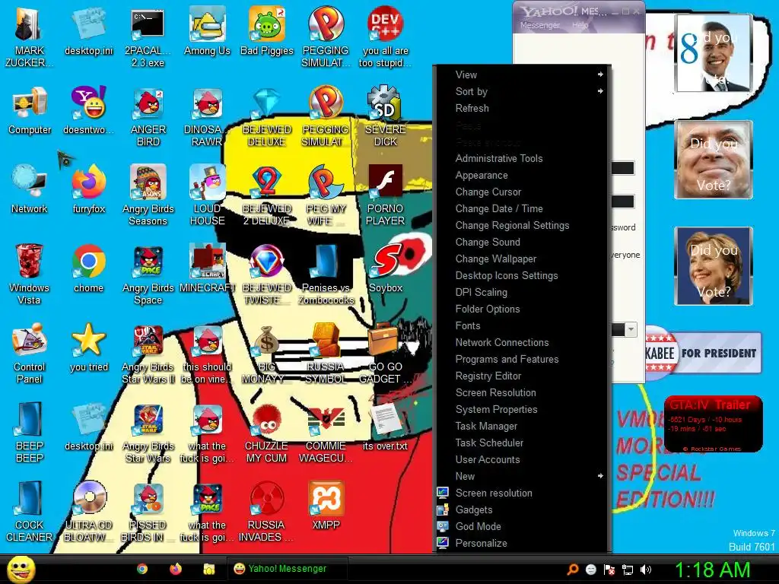Open the Soybox desktop icon

[x=386, y=268]
